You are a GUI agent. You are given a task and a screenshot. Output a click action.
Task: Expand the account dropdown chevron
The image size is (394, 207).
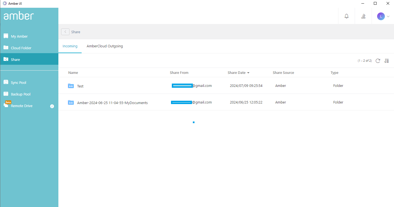388,16
